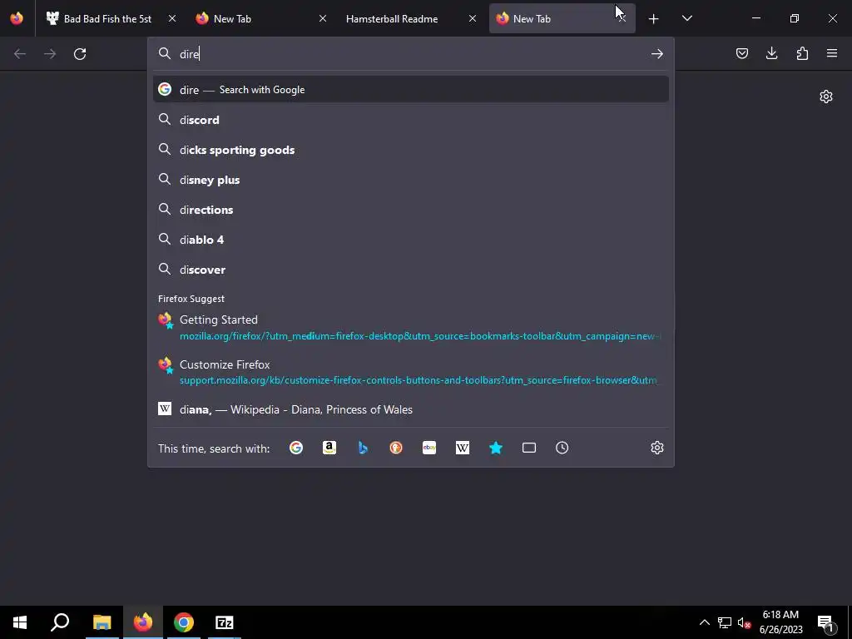Viewport: 852px width, 639px height.
Task: Open the Customize Firefox bookmark suggestion
Action: [x=411, y=372]
